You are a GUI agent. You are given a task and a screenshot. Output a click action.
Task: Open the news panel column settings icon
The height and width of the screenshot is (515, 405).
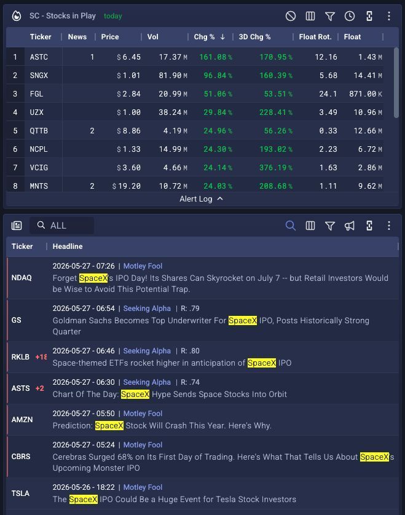click(310, 226)
